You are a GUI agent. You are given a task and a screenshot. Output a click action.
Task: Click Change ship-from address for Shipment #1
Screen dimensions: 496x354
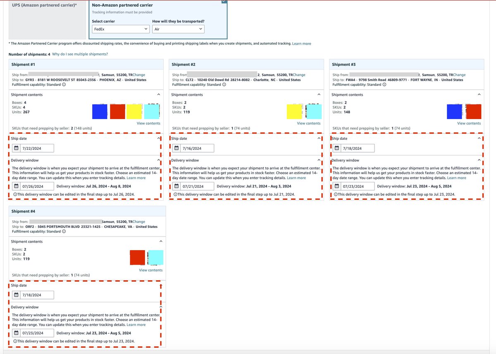coord(140,75)
